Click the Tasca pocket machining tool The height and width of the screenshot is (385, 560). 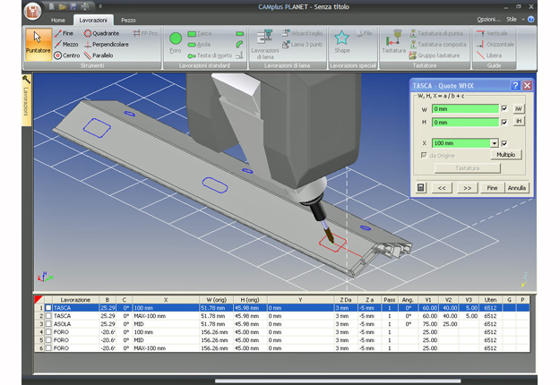point(200,33)
